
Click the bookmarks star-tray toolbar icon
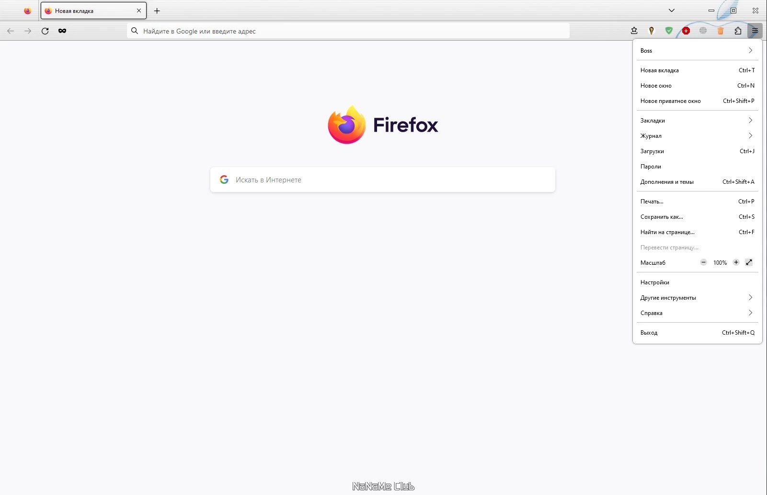(x=634, y=31)
